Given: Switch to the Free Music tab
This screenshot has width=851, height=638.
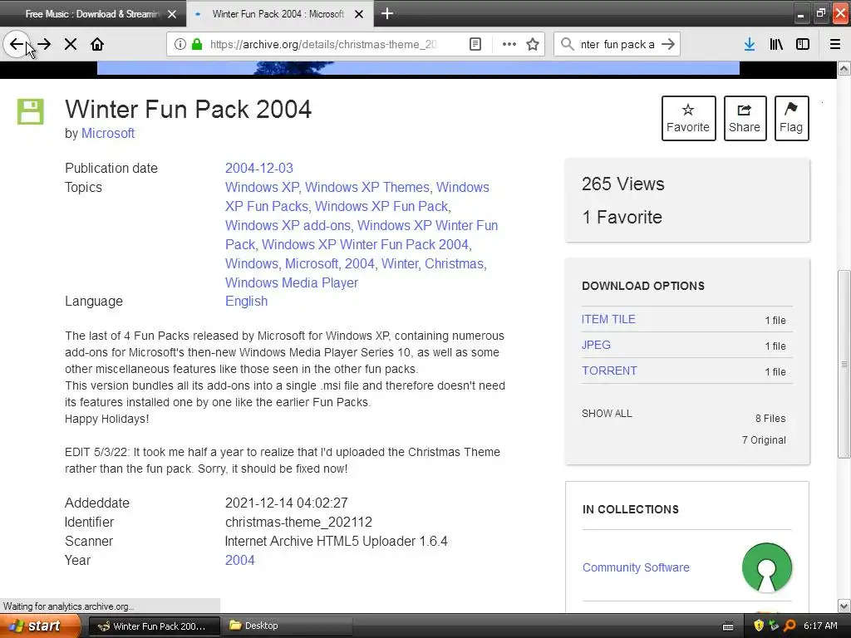Looking at the screenshot, I should (x=92, y=14).
